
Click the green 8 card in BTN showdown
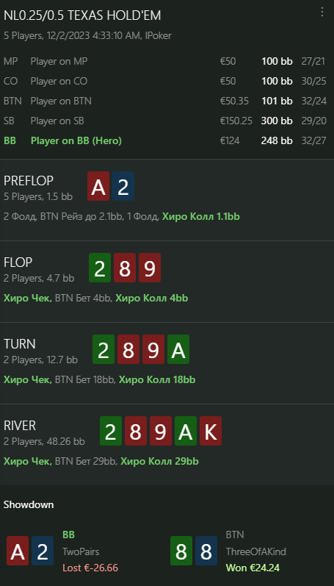[181, 551]
